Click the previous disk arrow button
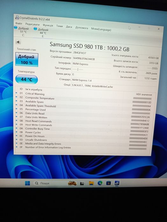Image resolution: width=167 pixels, height=222 pixels. (18, 42)
